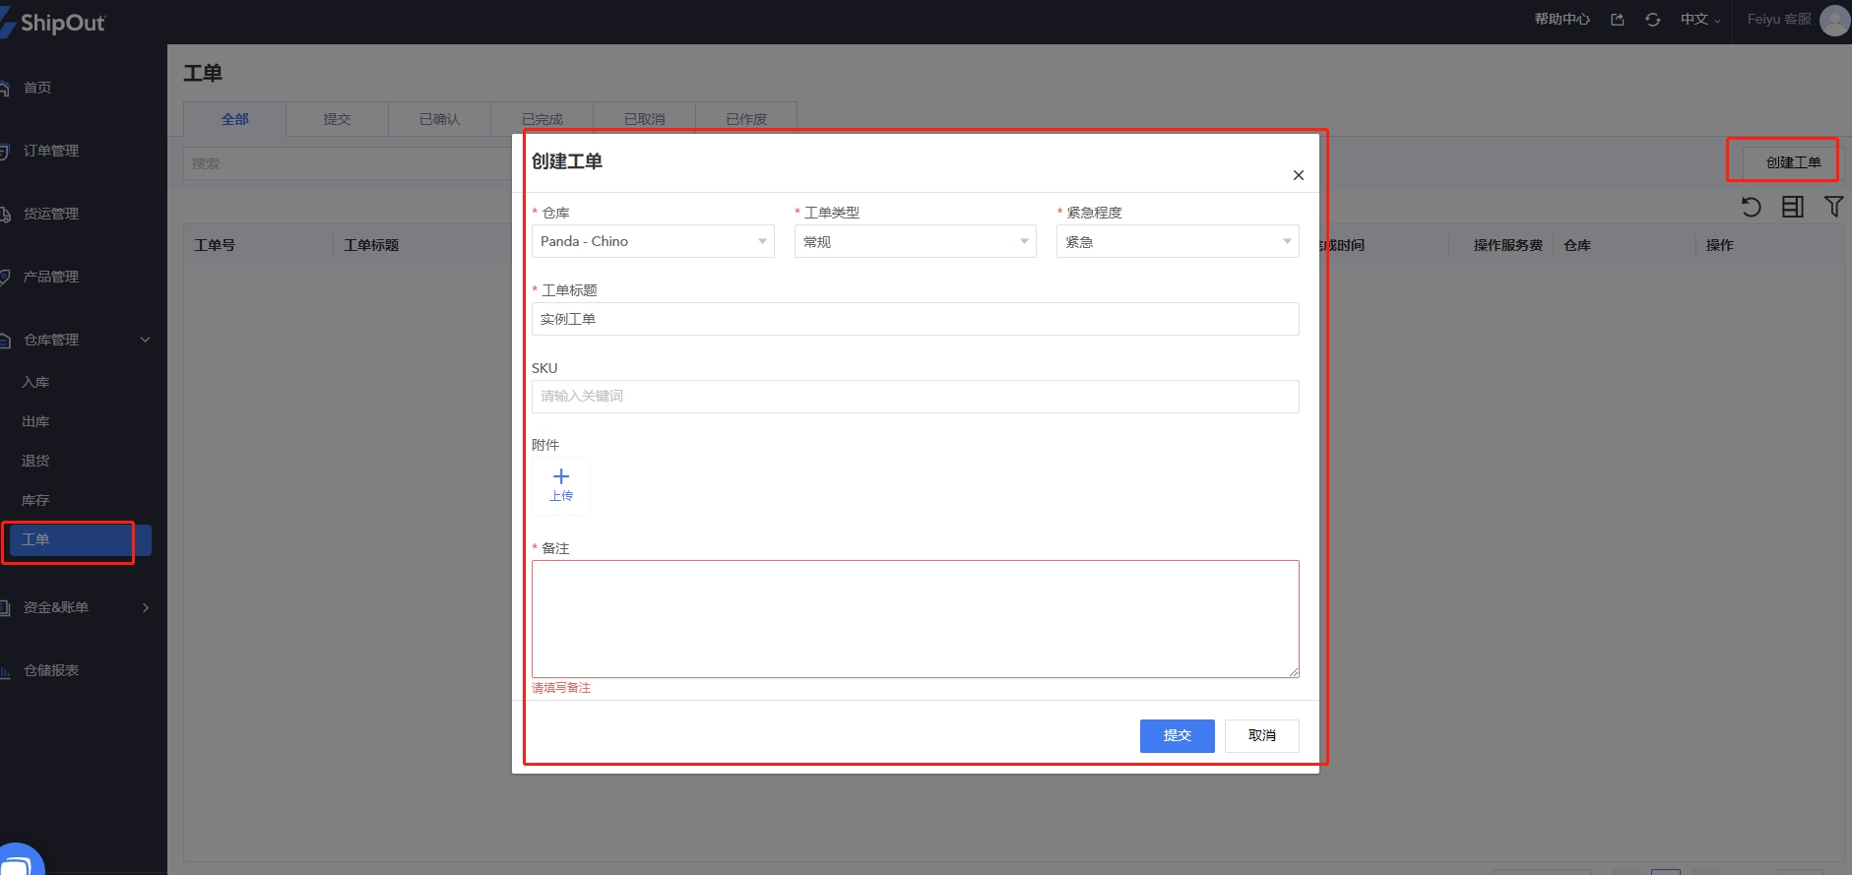Screen dimensions: 1852x875
Task: Open 订单管理 in the sidebar
Action: click(51, 151)
